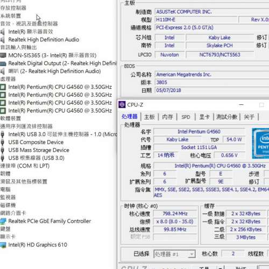Select the 監視器 category
The height and width of the screenshot is (269, 269).
pos(8,197)
